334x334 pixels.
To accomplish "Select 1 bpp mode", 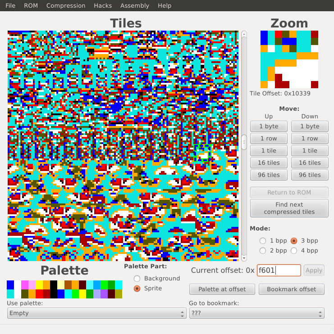I will [x=263, y=241].
